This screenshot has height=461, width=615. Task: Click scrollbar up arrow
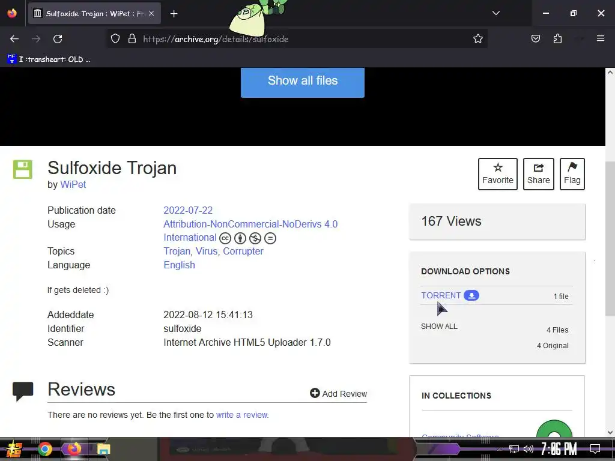pos(610,72)
